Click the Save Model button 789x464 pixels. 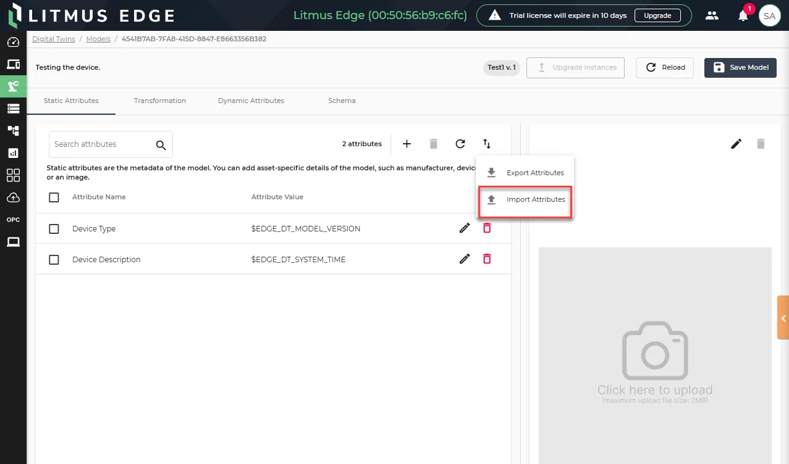(x=740, y=67)
